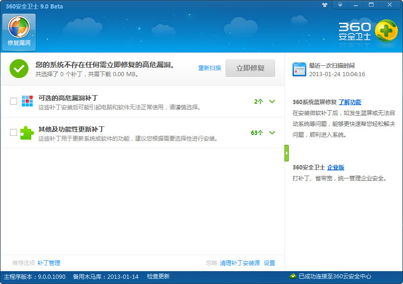Click the cloud connection status icon
The image size is (403, 284).
tap(293, 276)
